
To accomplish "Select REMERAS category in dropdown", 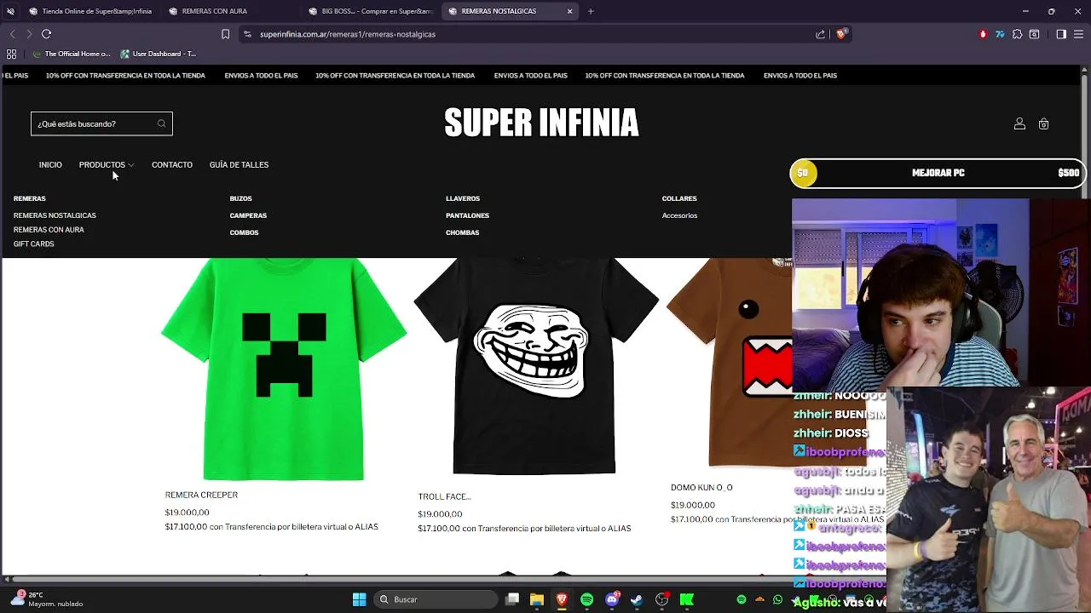I will point(30,198).
